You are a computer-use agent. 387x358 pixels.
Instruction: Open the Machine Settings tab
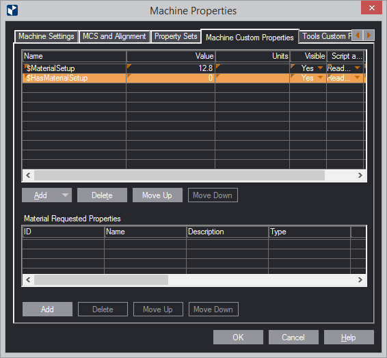point(46,36)
